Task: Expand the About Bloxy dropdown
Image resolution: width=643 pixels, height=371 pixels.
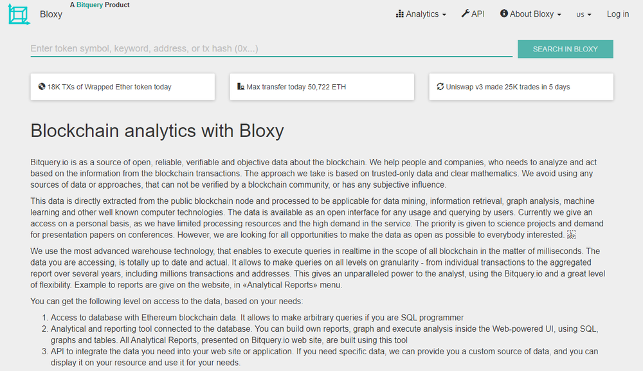Action: coord(530,14)
